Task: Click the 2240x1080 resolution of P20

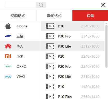Action: [x=90, y=56]
